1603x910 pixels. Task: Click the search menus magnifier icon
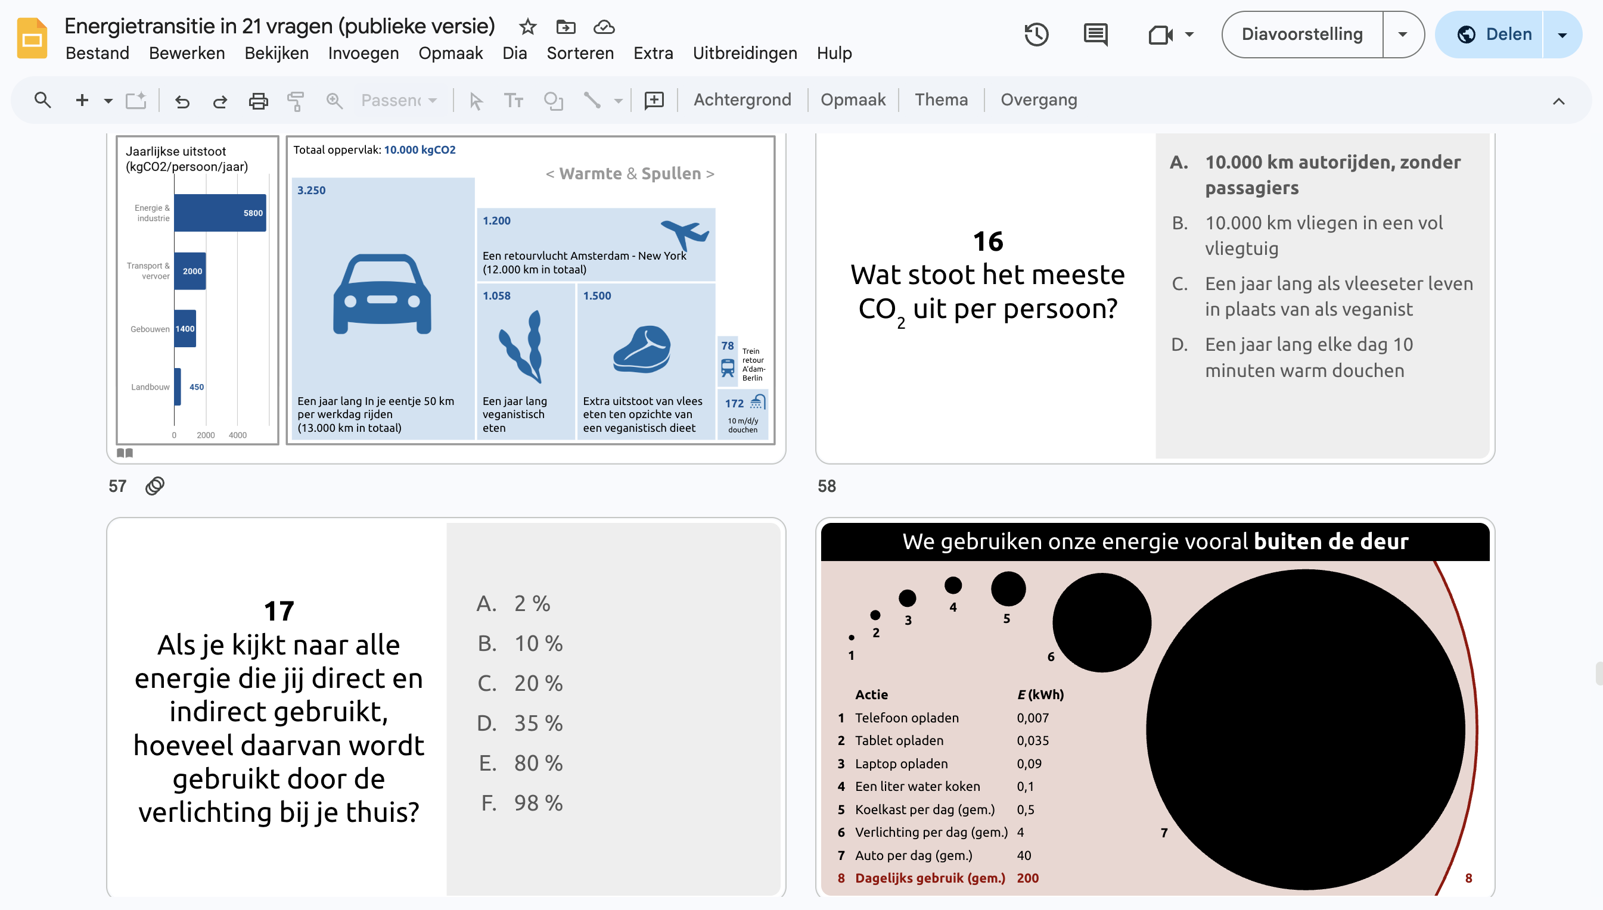[x=42, y=100]
